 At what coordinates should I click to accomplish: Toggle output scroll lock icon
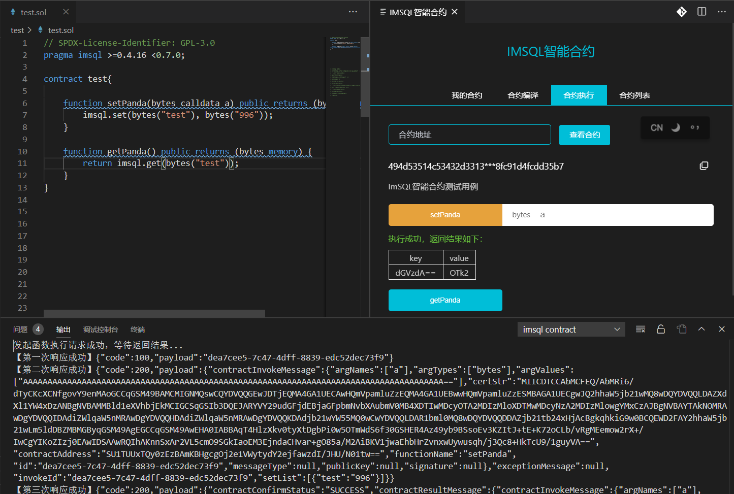coord(661,330)
